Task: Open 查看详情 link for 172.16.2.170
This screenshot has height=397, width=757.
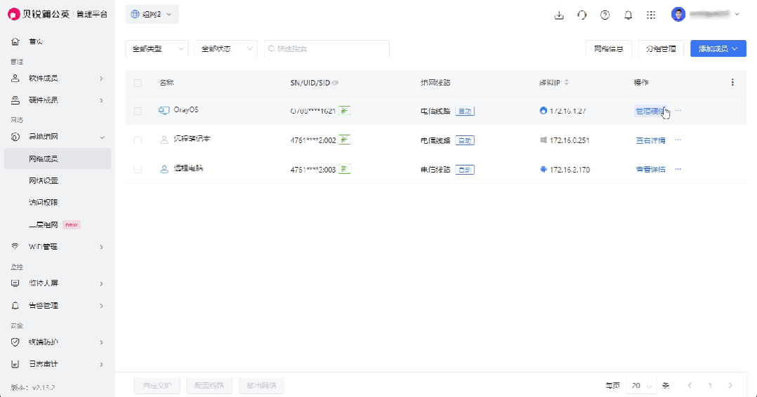Action: (650, 170)
